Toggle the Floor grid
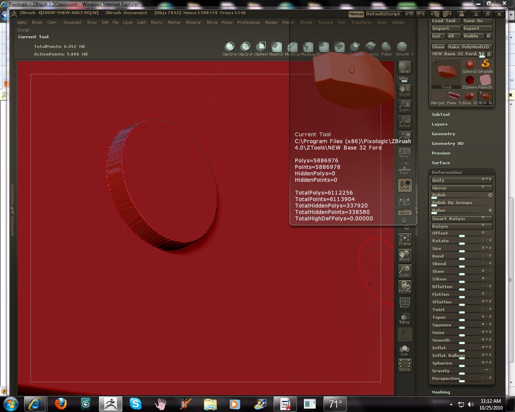 pyautogui.click(x=404, y=169)
